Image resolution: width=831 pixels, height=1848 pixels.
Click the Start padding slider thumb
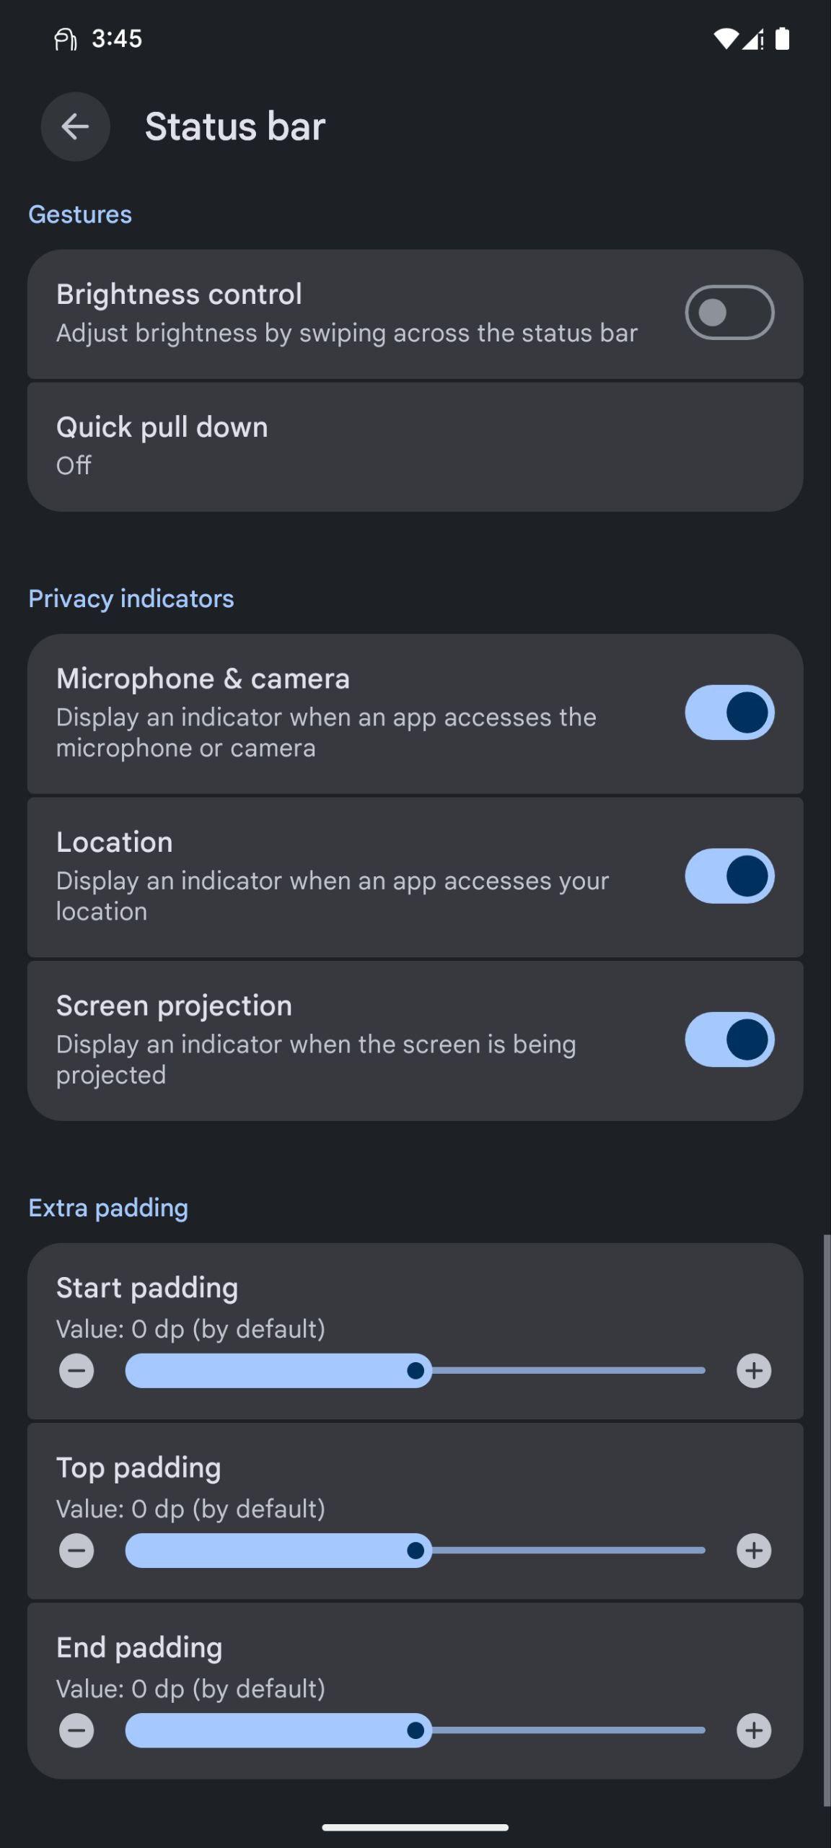pos(415,1370)
